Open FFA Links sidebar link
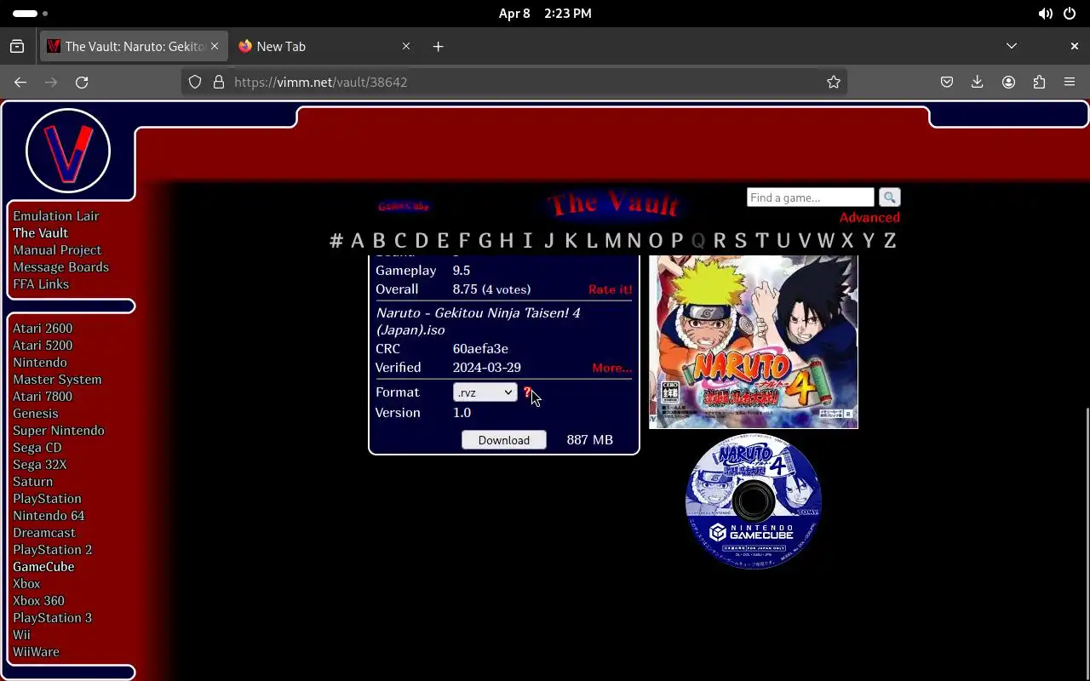Screen dimensions: 1090x681 tap(41, 284)
